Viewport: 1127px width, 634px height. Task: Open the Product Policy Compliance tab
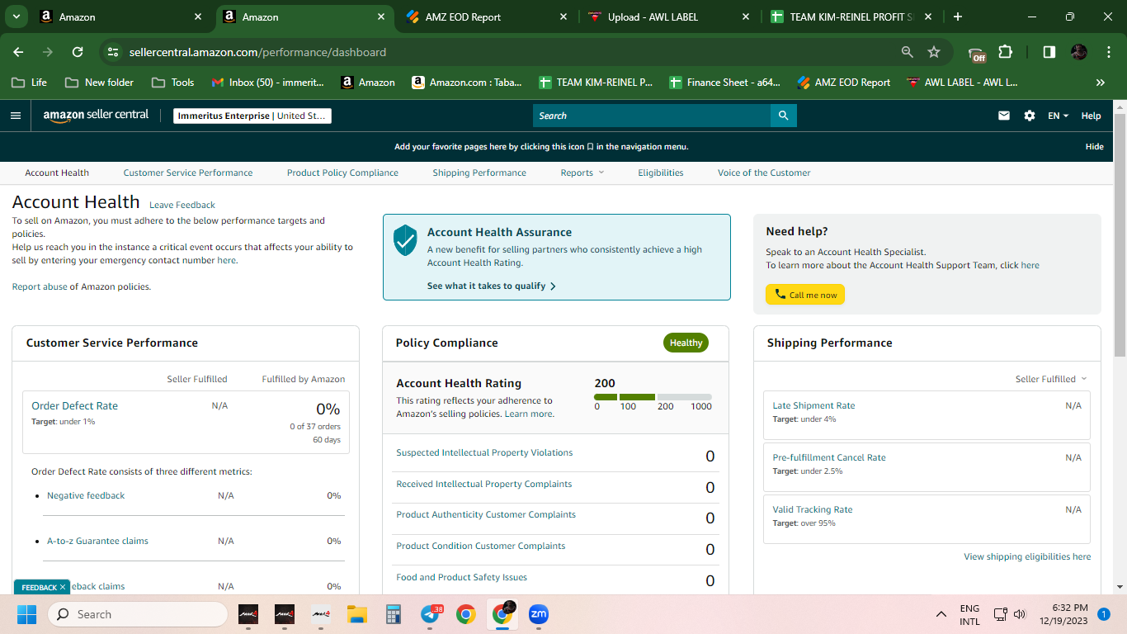tap(342, 173)
